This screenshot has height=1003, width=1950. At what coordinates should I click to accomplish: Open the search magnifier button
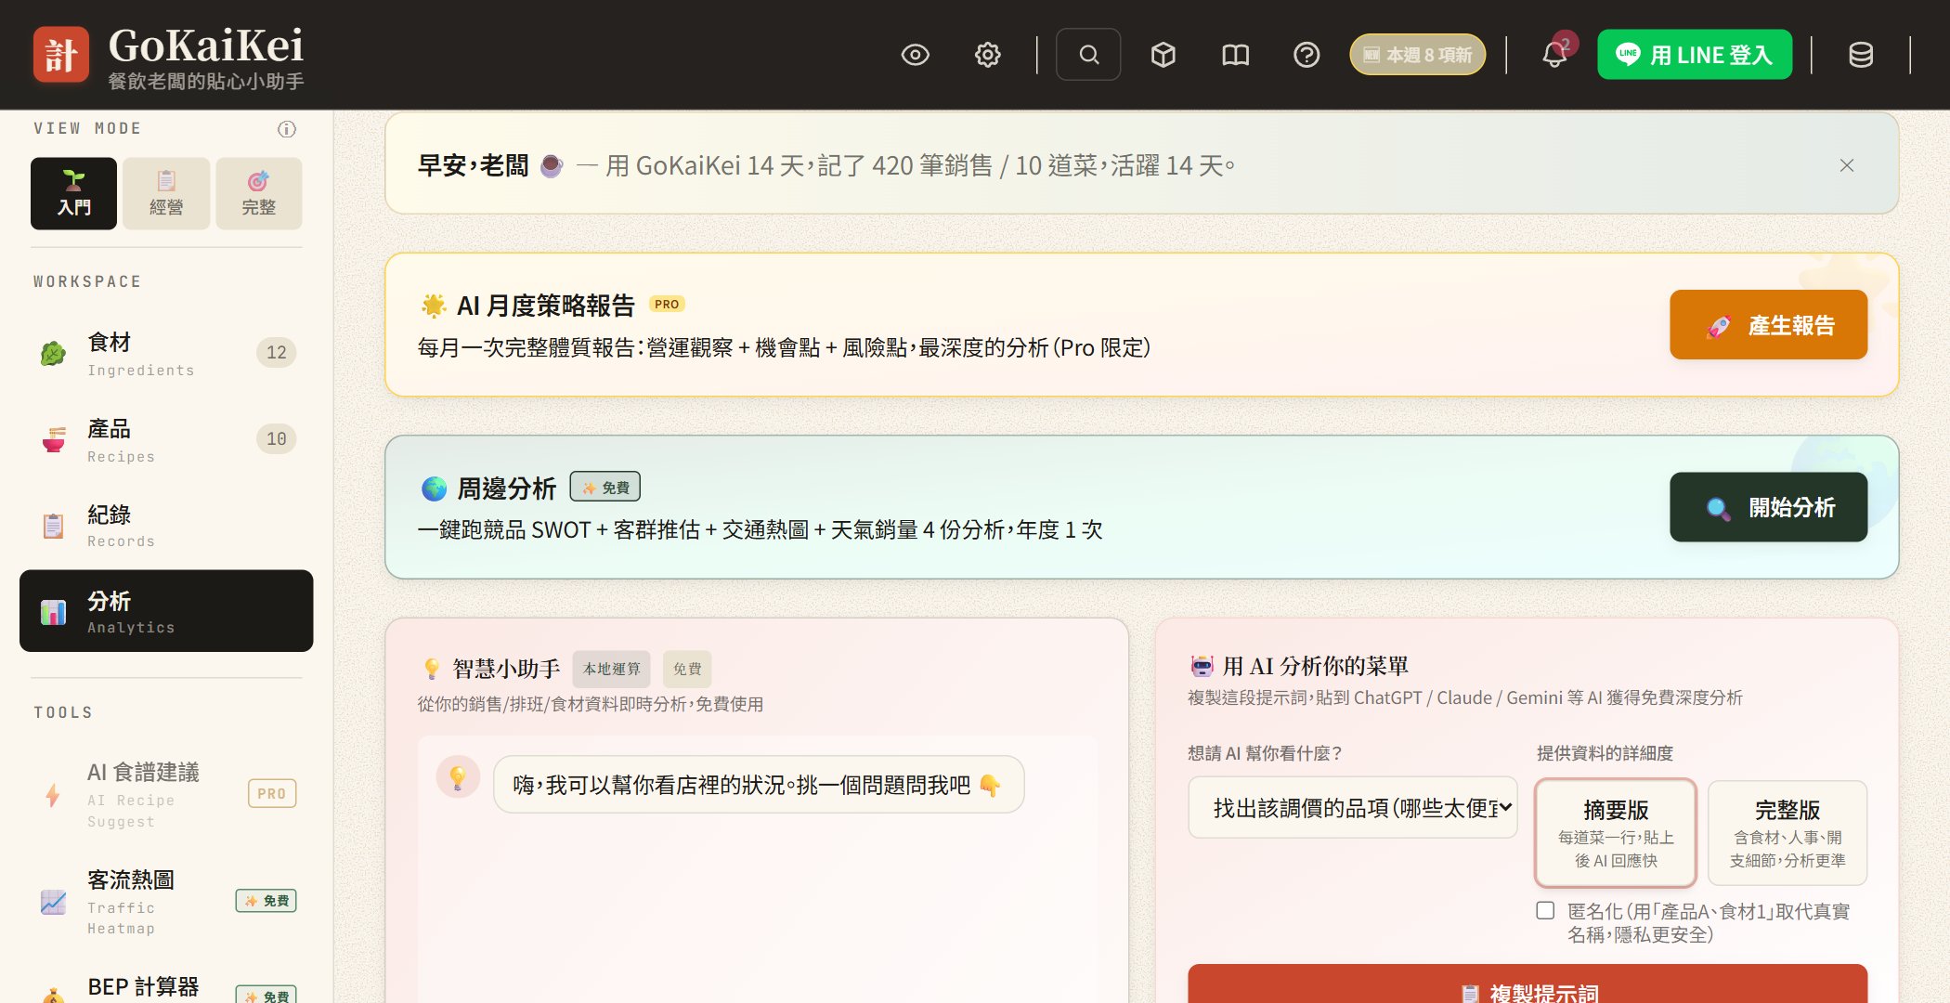(x=1088, y=55)
